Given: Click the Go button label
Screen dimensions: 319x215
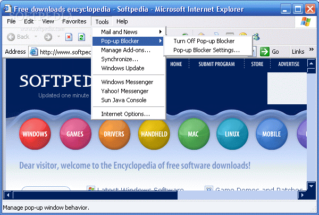Looking at the screenshot, I should [275, 52].
